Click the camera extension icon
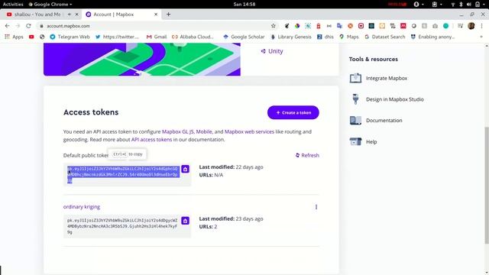489x275 pixels. (435, 26)
